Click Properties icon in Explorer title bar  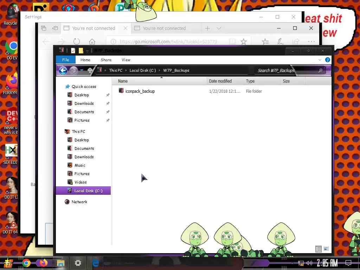click(x=73, y=51)
